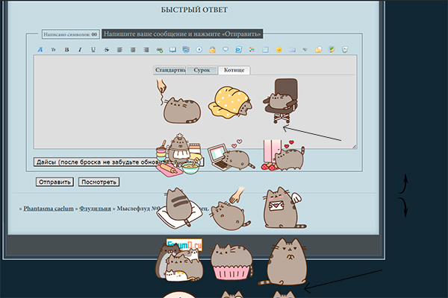Screen dimensions: 448x298
Task: Insert the group of cats sticker
Action: coord(179,261)
